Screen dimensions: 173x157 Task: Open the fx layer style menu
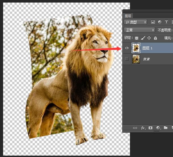(143, 128)
